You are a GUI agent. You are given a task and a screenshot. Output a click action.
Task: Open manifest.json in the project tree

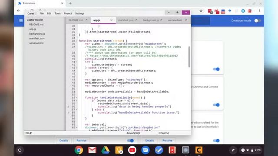click(37, 39)
